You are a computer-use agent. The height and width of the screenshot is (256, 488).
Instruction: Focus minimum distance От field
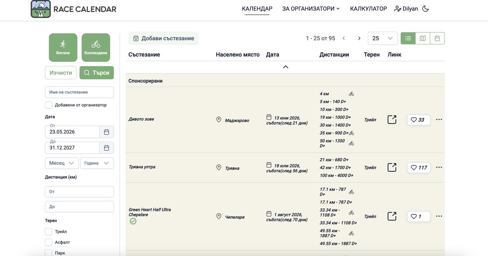tap(79, 191)
